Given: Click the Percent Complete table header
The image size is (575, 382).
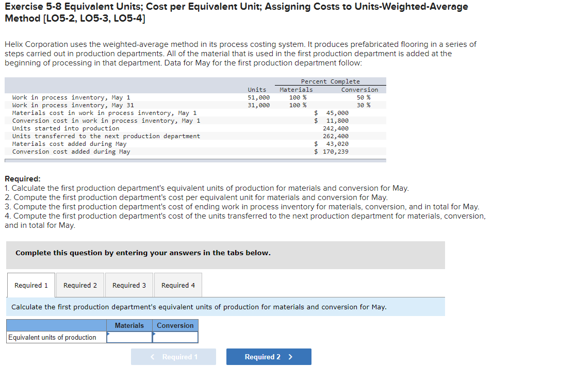Looking at the screenshot, I should click(x=331, y=81).
